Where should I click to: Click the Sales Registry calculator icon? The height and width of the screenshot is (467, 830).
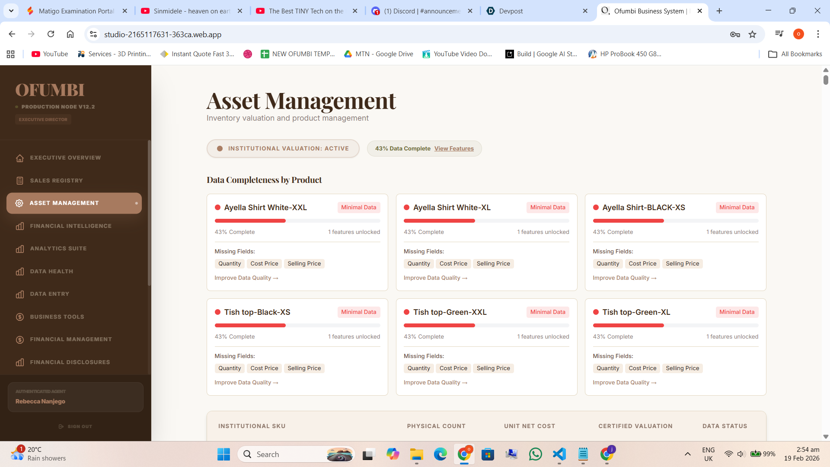point(20,181)
